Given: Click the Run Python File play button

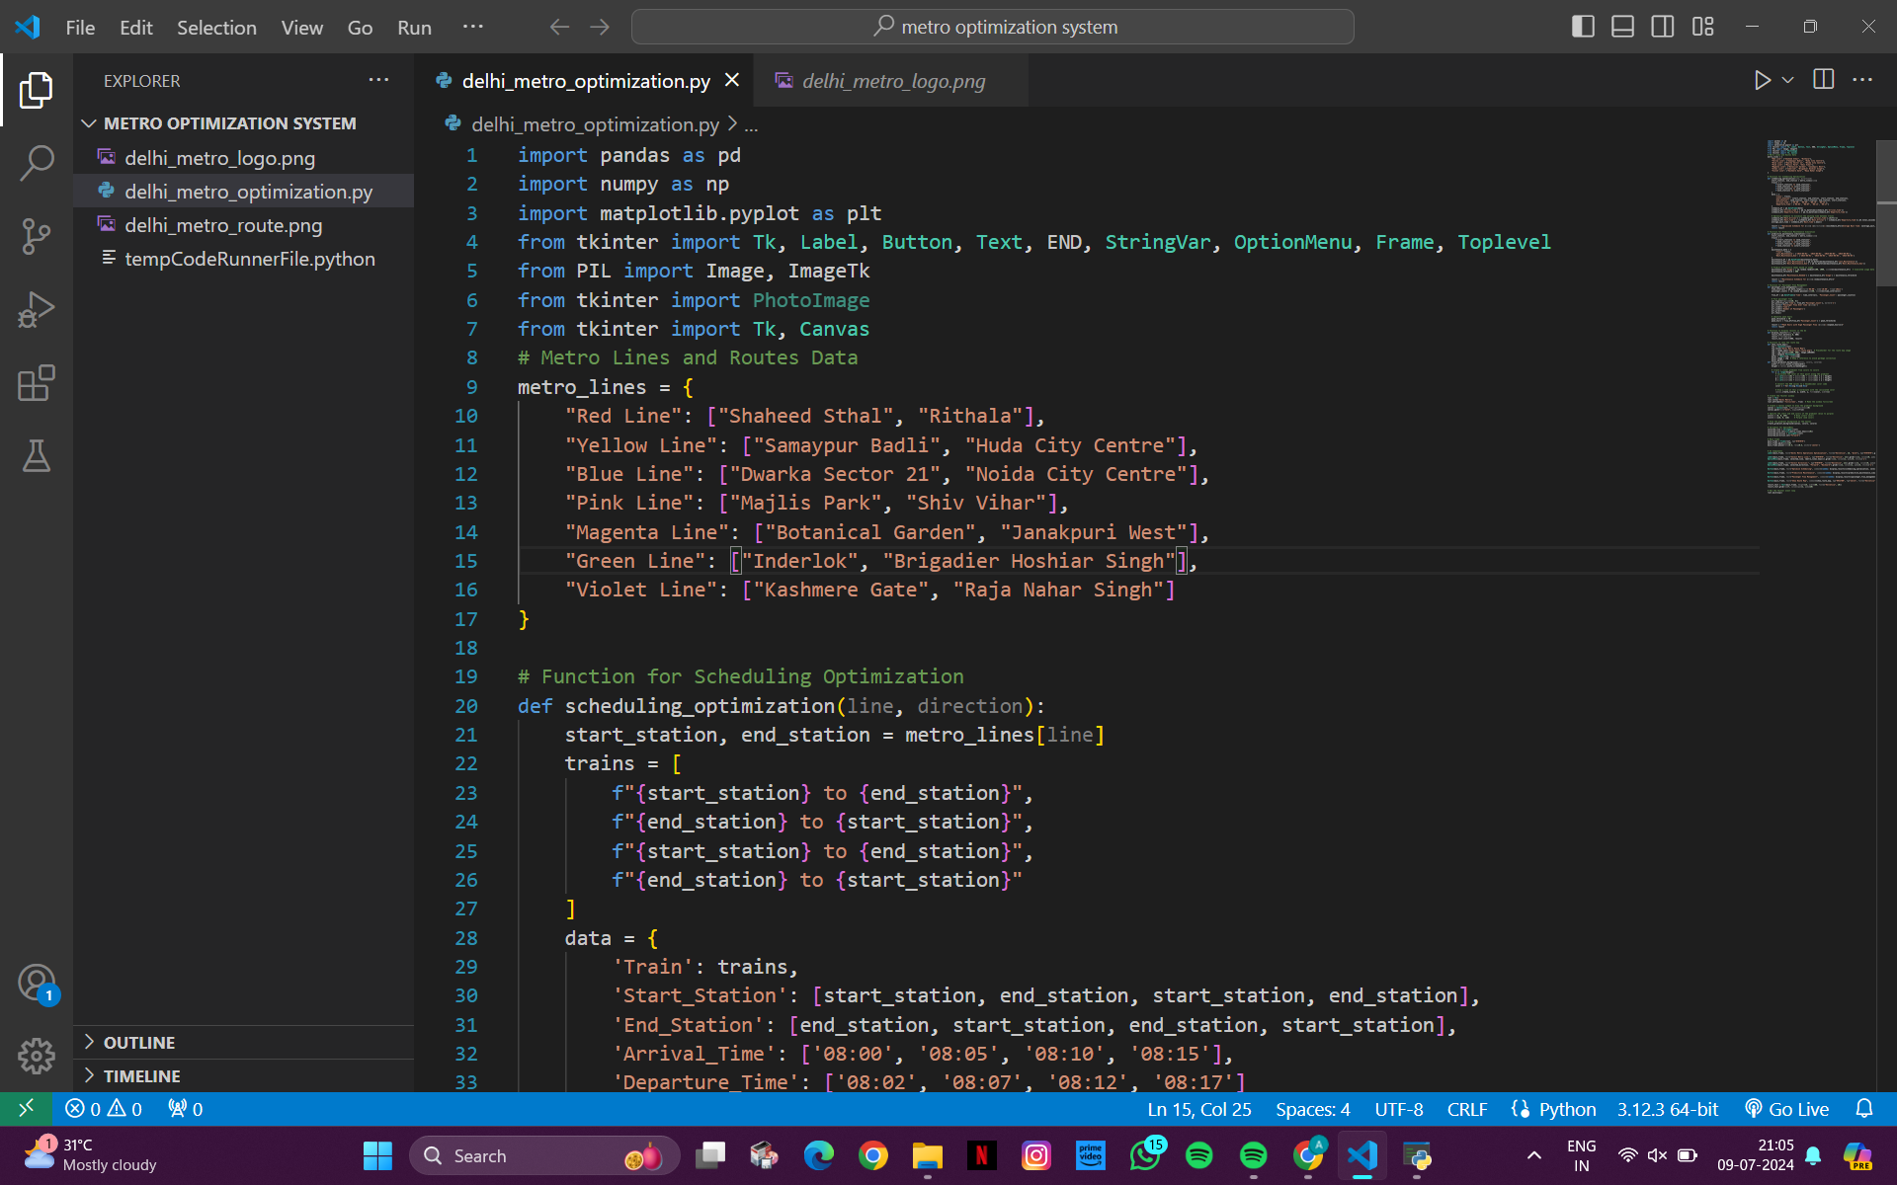Looking at the screenshot, I should point(1762,80).
